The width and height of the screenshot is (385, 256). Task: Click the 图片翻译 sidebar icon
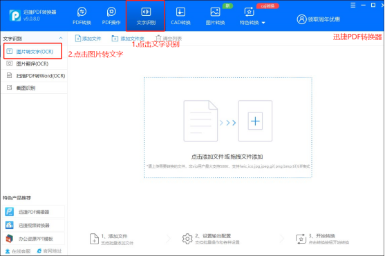click(x=9, y=63)
